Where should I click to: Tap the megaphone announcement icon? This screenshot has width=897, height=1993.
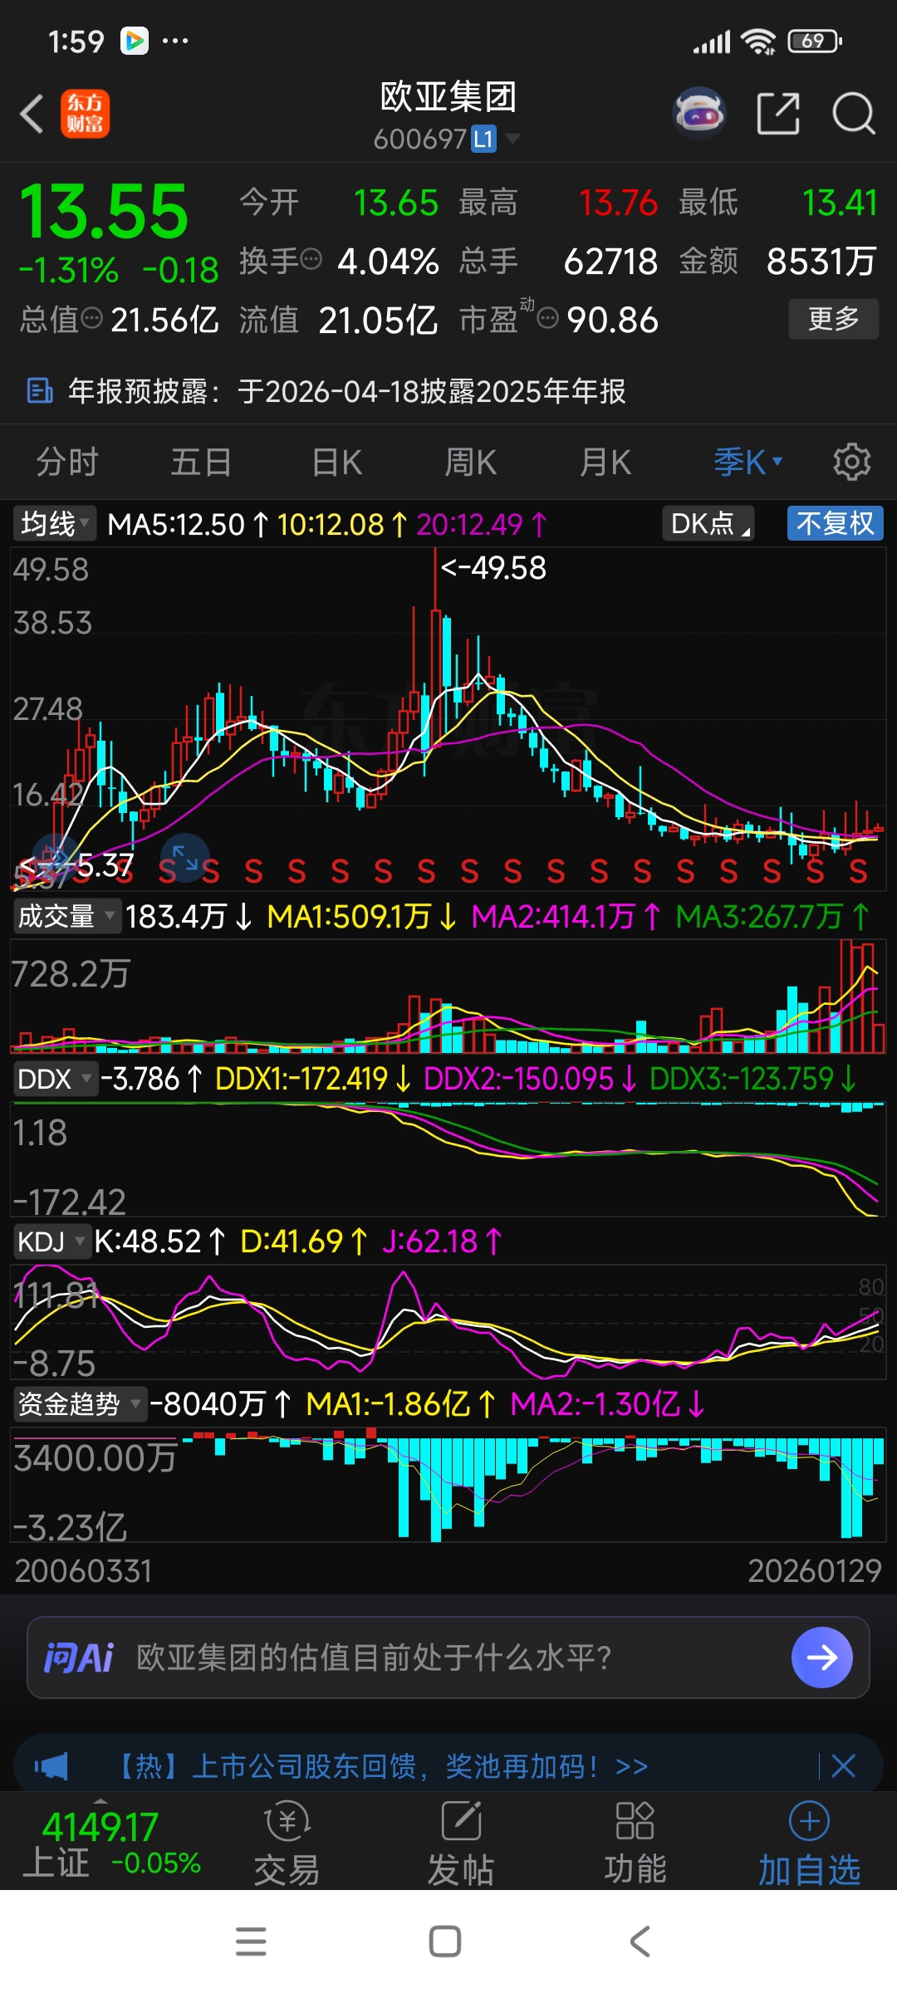point(51,1765)
